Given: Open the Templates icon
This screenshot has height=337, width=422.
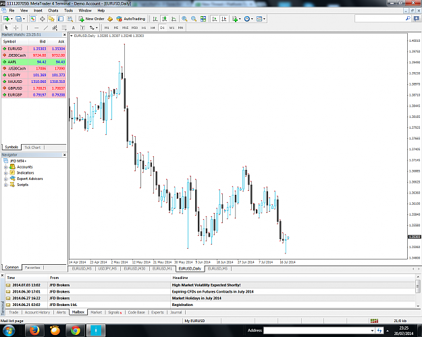Looking at the screenshot, I should [x=259, y=19].
